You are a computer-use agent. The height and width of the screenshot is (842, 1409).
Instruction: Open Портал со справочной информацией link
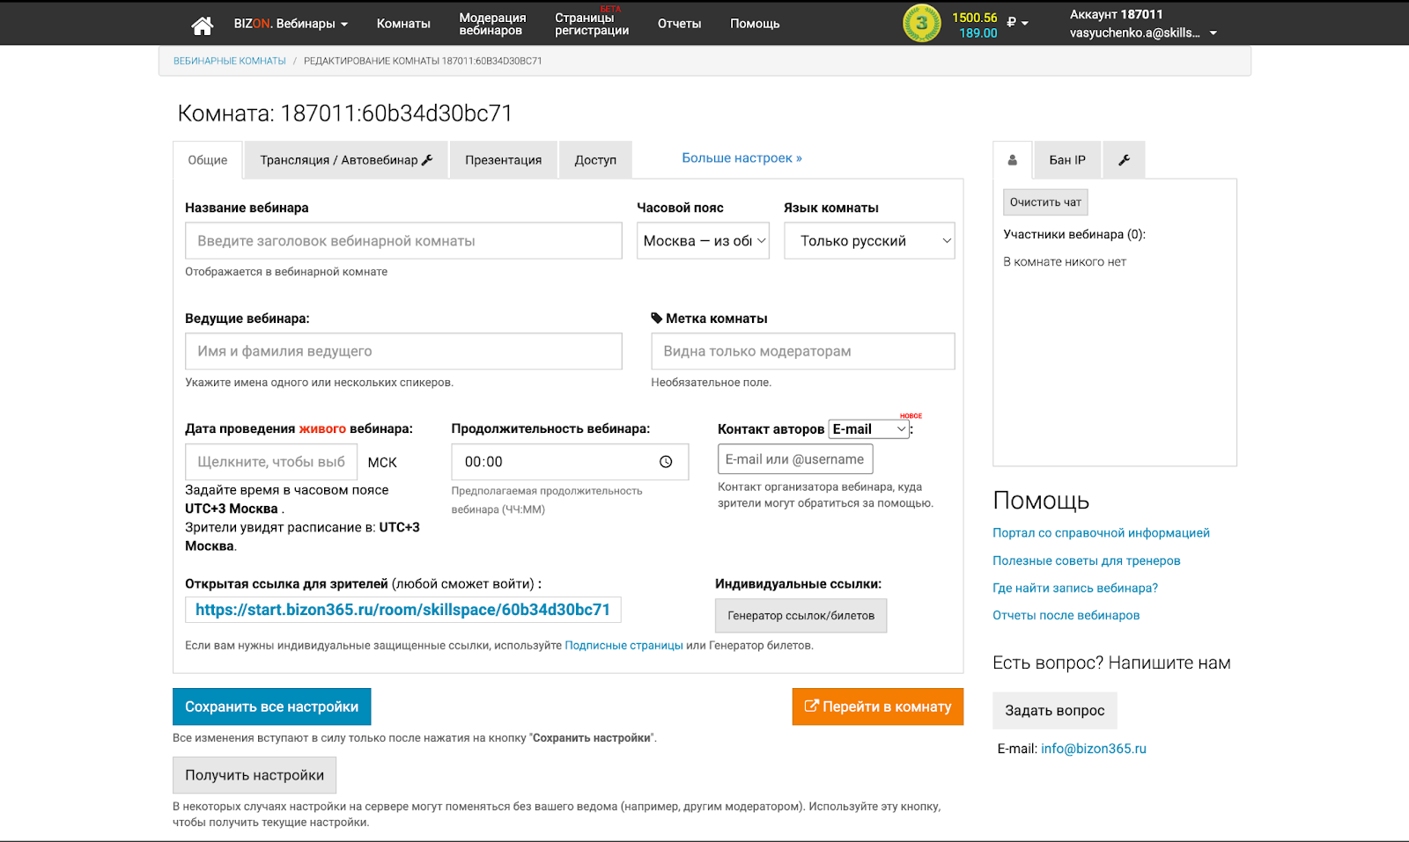click(x=1101, y=533)
